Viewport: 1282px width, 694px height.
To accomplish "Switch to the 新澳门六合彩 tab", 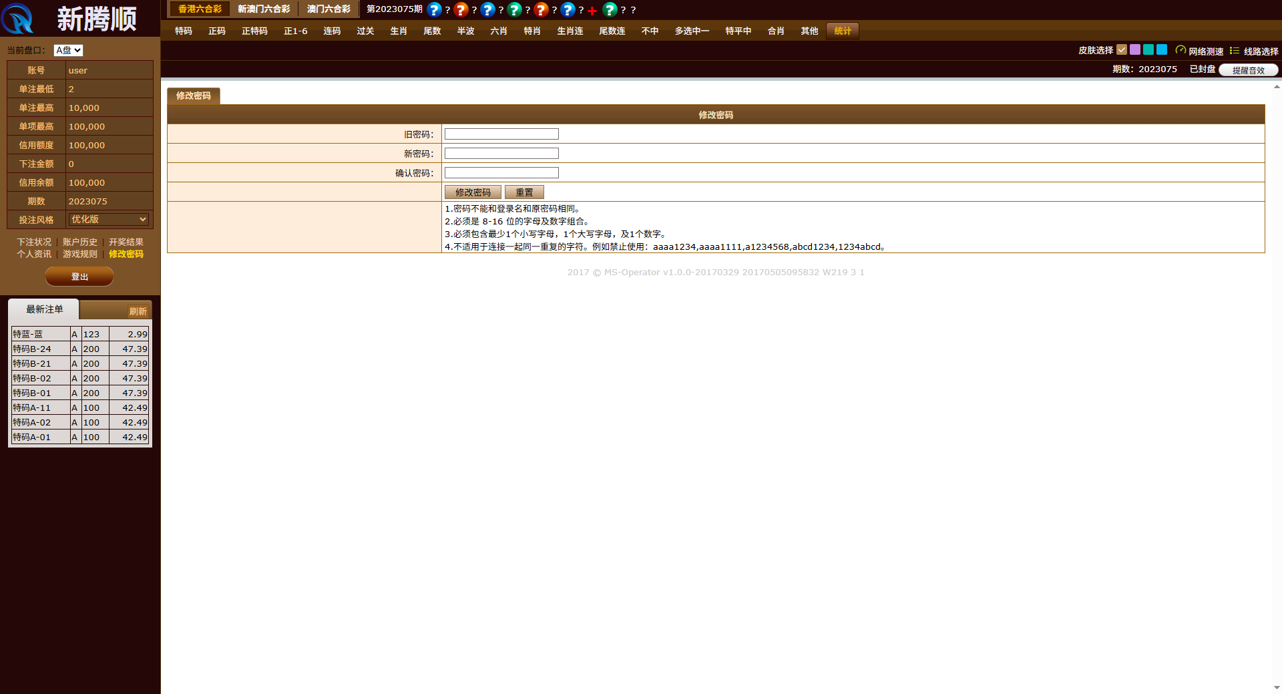I will (x=265, y=9).
